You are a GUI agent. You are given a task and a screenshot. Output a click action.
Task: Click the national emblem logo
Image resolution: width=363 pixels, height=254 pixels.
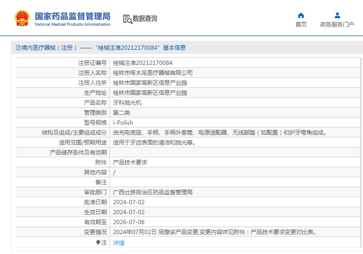(22, 18)
